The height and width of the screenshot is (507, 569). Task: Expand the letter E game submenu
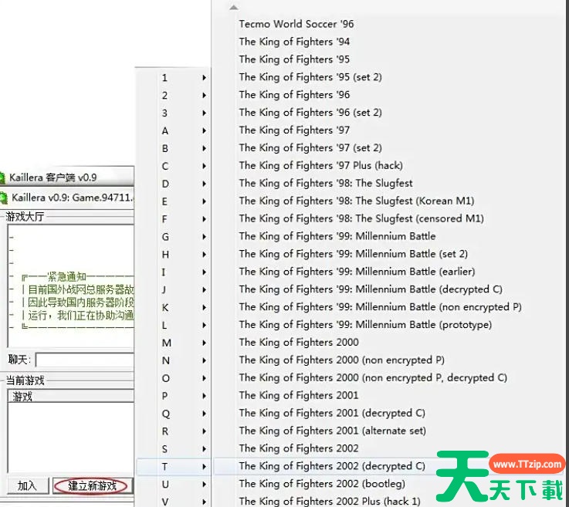174,201
